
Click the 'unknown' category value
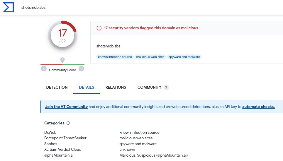click(127, 150)
